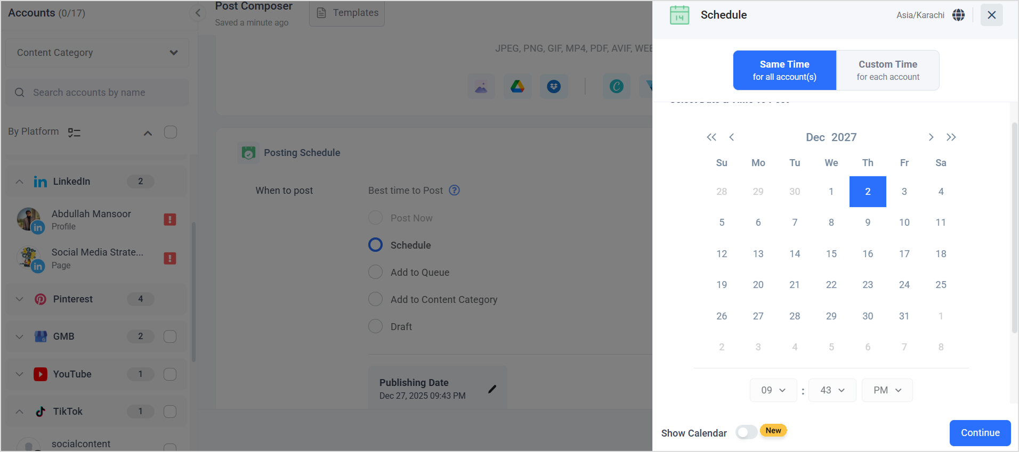This screenshot has height=452, width=1019.
Task: Collapse the By Platform section chevron
Action: pyautogui.click(x=148, y=133)
